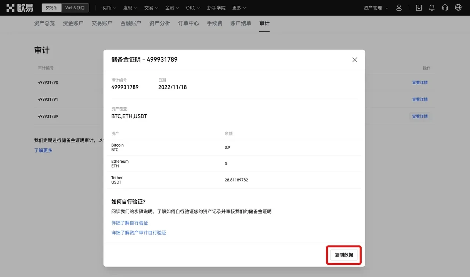This screenshot has width=470, height=277.
Task: View details for audit 499931791
Action: tap(420, 99)
